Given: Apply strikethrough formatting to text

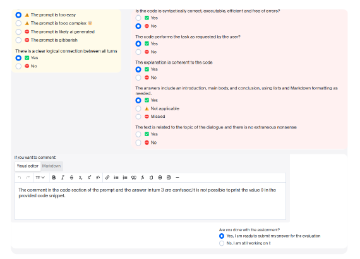Looking at the screenshot, I should pyautogui.click(x=71, y=178).
